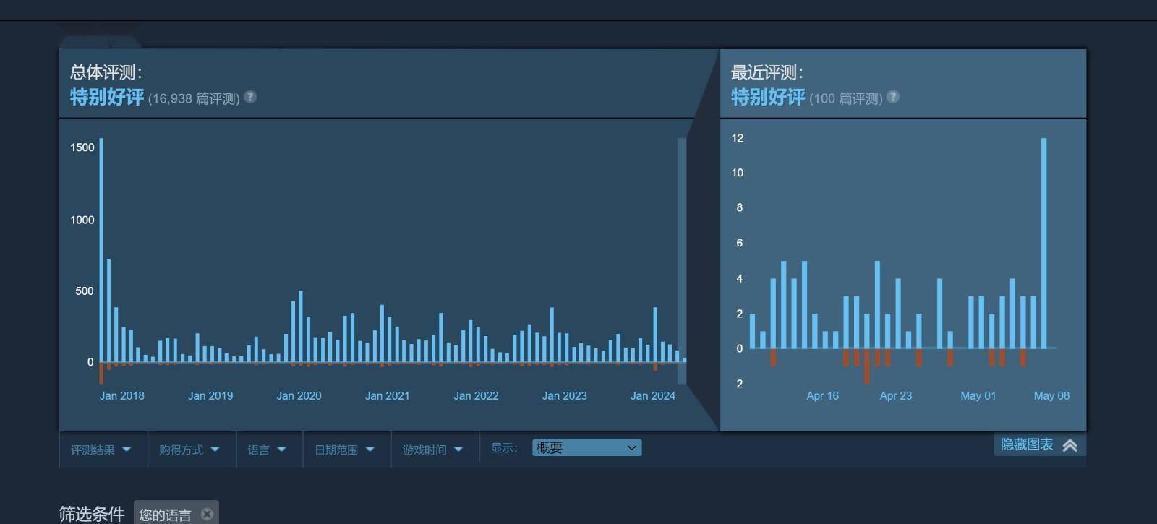Click the 您的语言 filter tag text
The width and height of the screenshot is (1157, 524).
point(165,515)
